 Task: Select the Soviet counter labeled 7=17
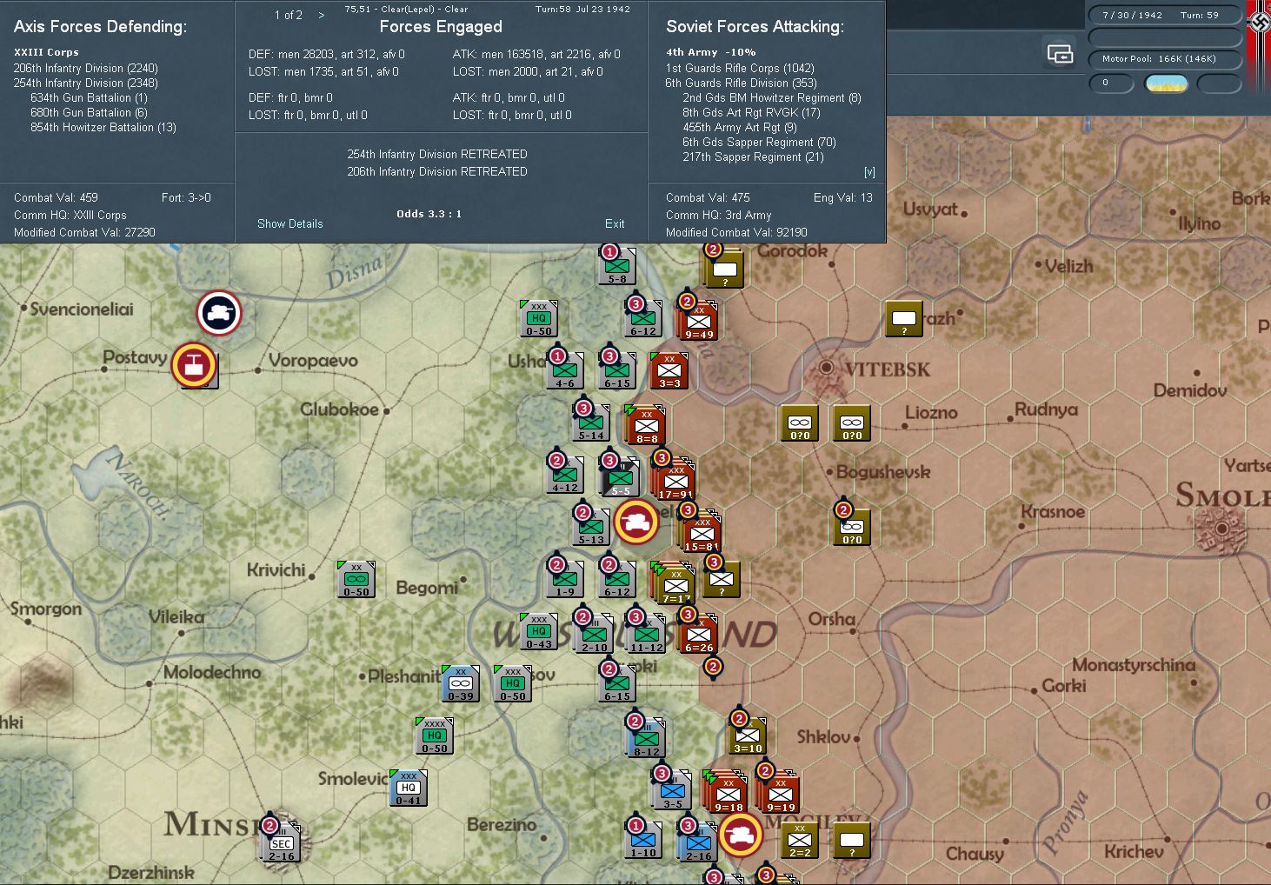(675, 583)
